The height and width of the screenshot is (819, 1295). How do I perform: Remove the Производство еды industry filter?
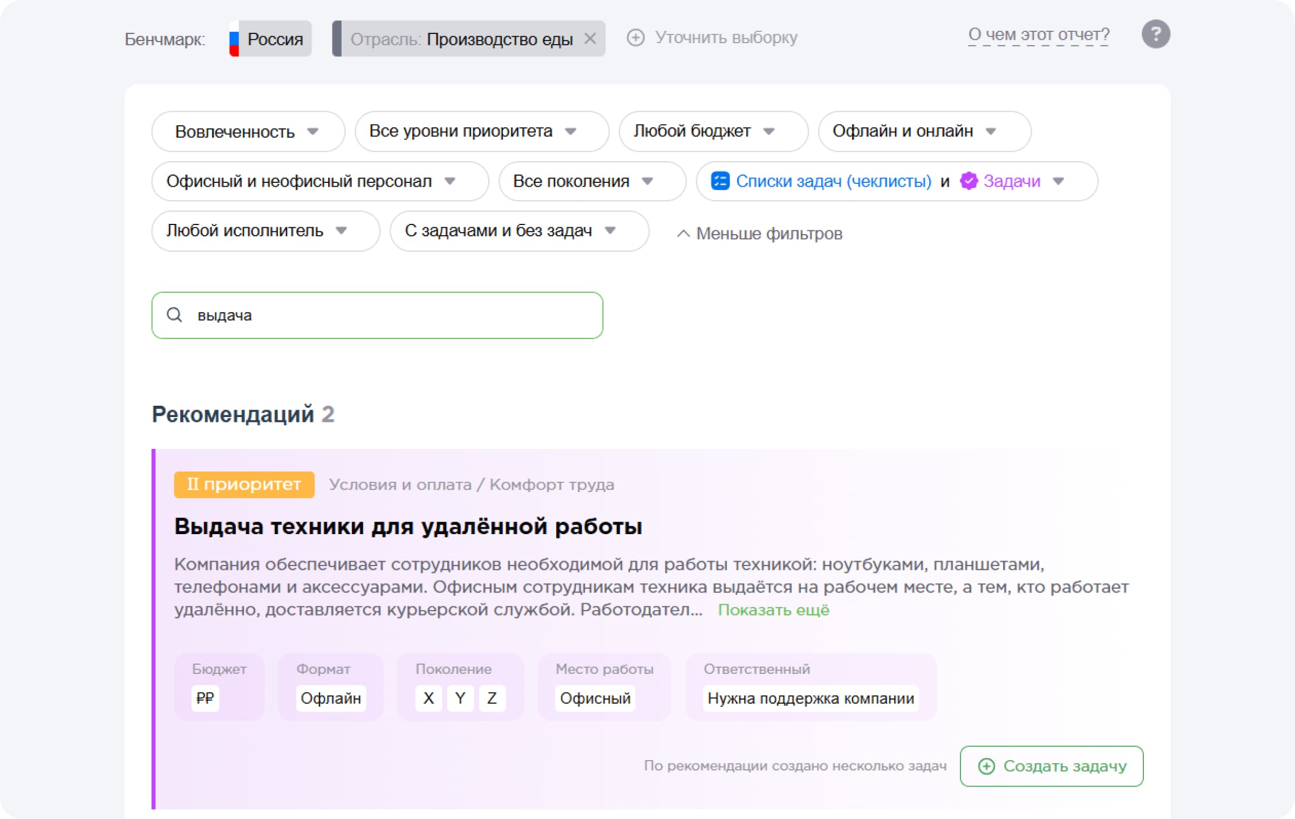tap(590, 39)
